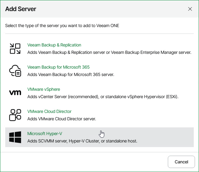Click the VMware vSphere vm logo icon
Viewport: 199px width, 172px height.
click(15, 93)
